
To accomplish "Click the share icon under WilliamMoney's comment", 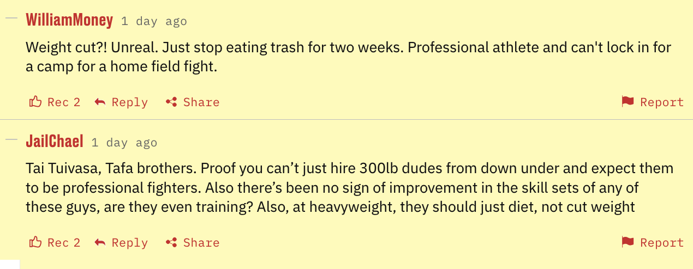I will [x=171, y=102].
